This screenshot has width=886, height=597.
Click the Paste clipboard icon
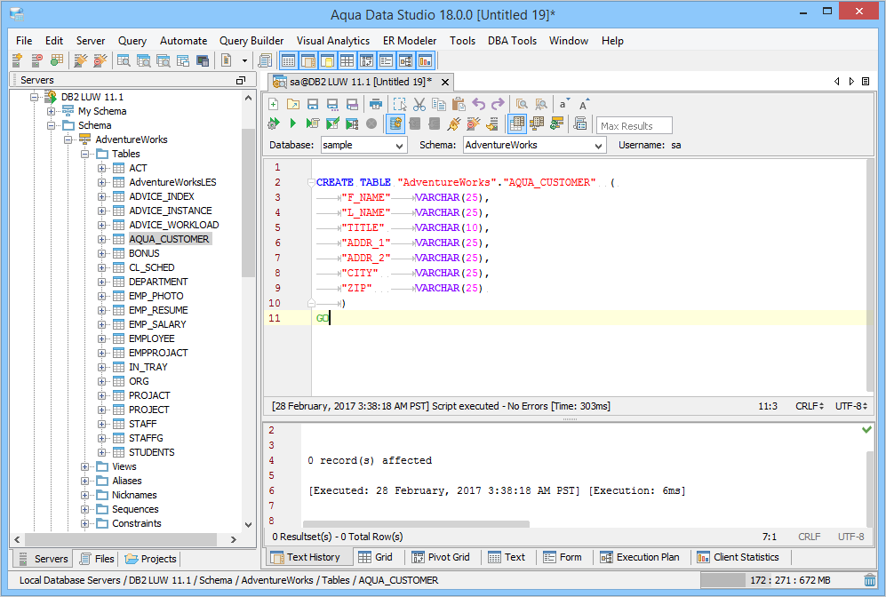point(459,104)
